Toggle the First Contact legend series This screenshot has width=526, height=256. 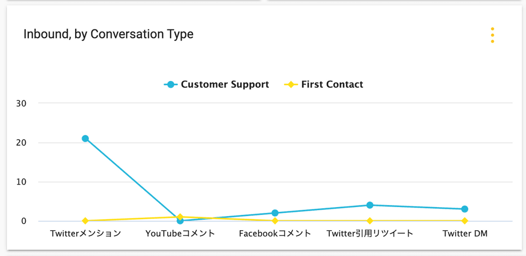tap(332, 84)
